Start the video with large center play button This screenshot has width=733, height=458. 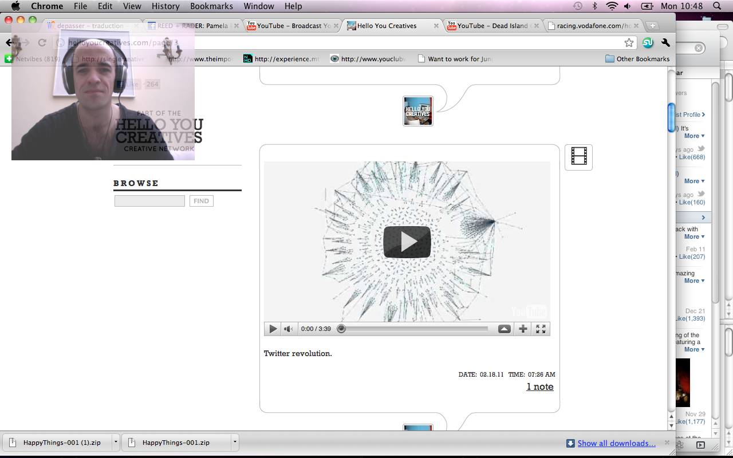[407, 242]
